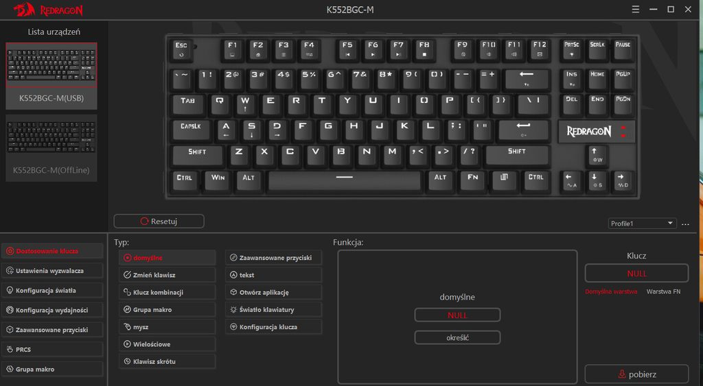Image resolution: width=703 pixels, height=386 pixels.
Task: Open Konfiguracja wydajności section
Action: [52, 311]
